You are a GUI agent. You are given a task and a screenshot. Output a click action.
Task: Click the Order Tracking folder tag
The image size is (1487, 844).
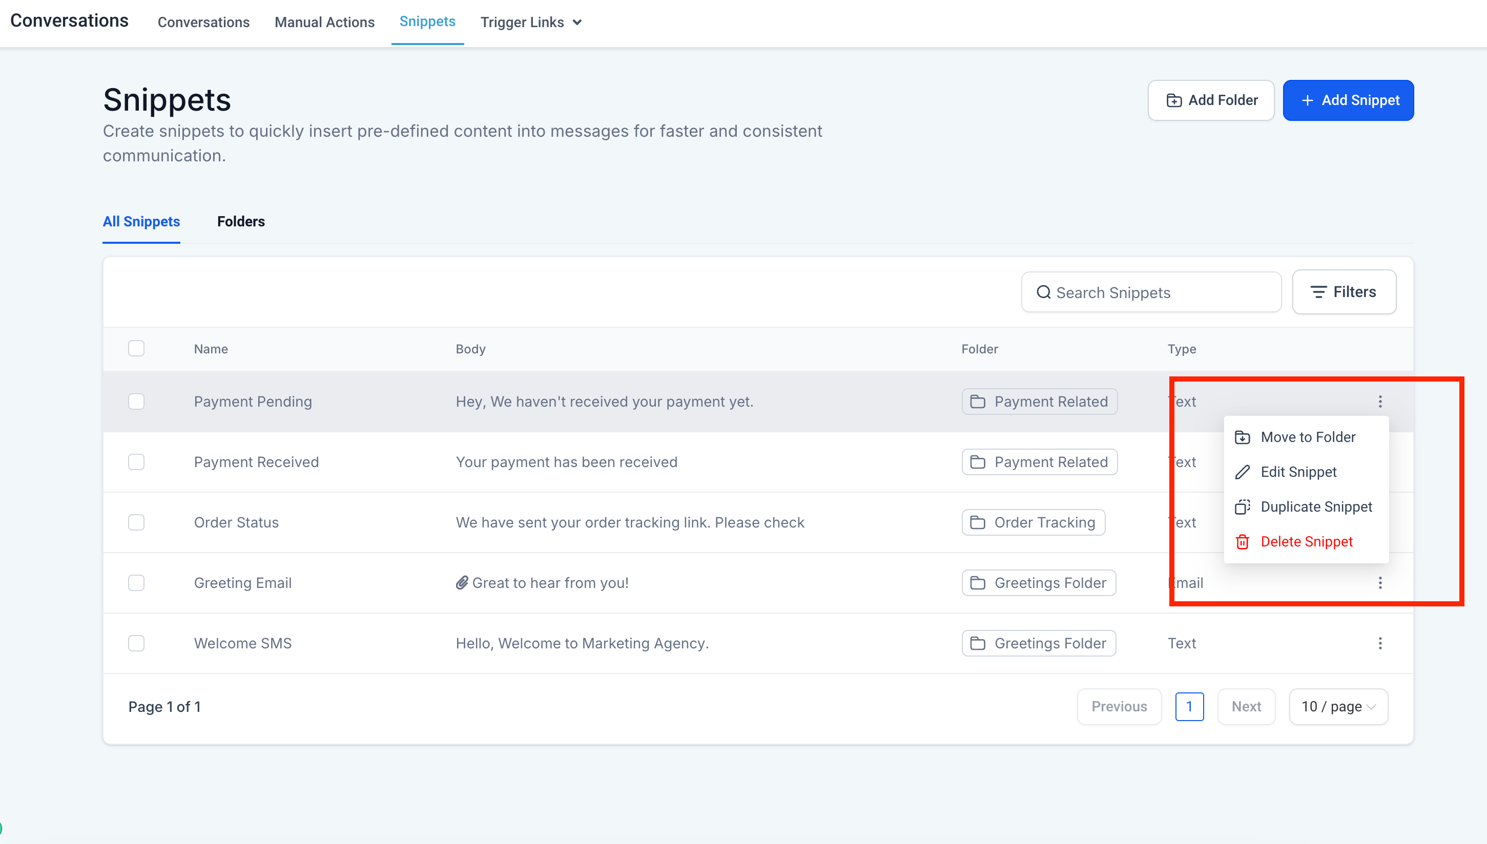(x=1033, y=522)
